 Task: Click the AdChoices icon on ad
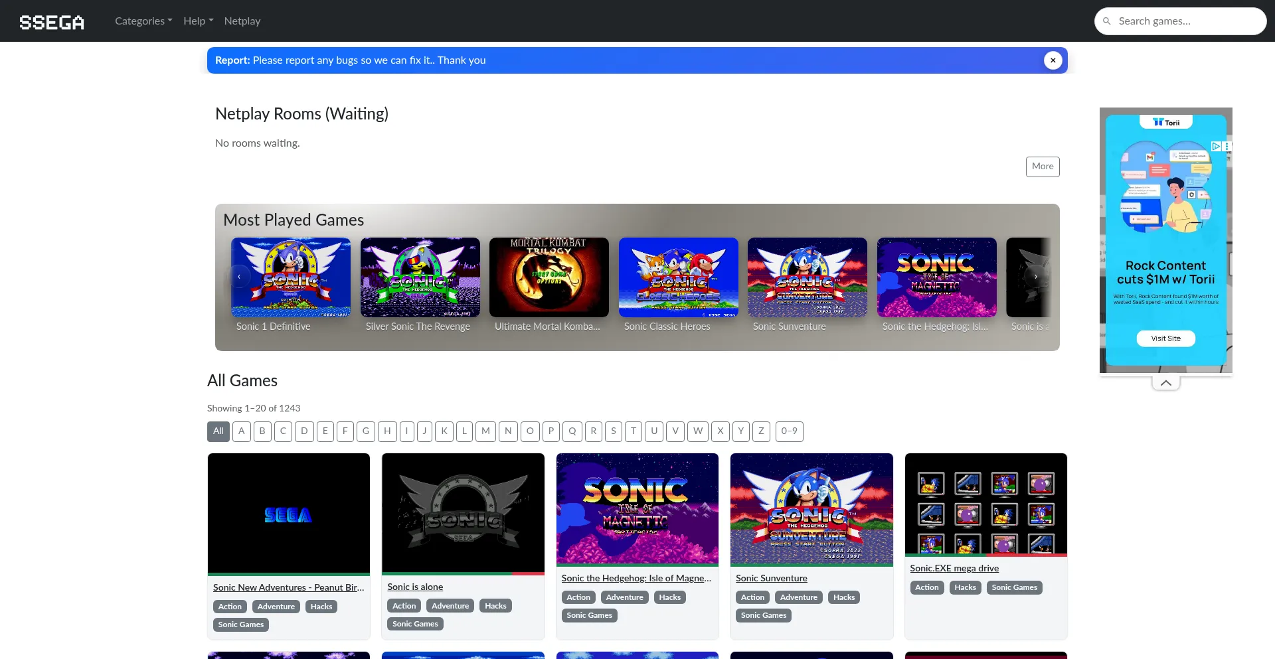[1216, 146]
